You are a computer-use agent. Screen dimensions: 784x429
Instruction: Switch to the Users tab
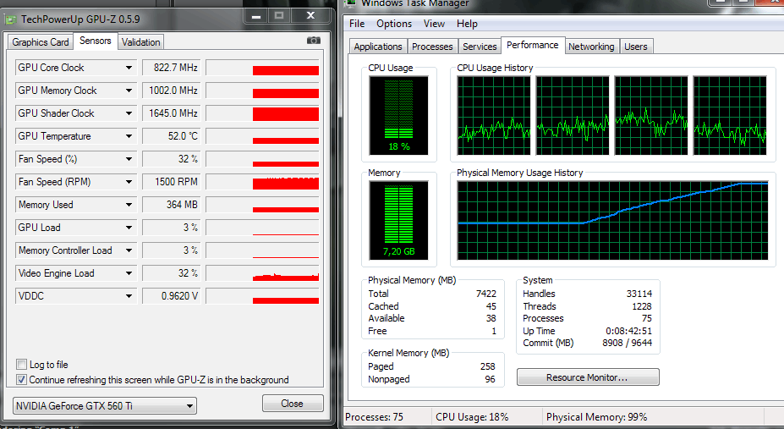tap(636, 47)
